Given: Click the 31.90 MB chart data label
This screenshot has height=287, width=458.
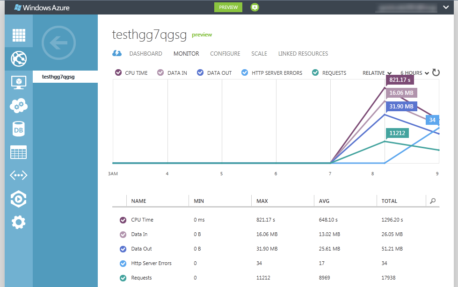Looking at the screenshot, I should [x=401, y=106].
